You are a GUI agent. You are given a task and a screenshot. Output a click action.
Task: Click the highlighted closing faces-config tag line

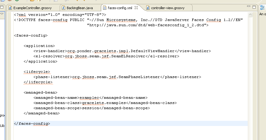(32, 124)
